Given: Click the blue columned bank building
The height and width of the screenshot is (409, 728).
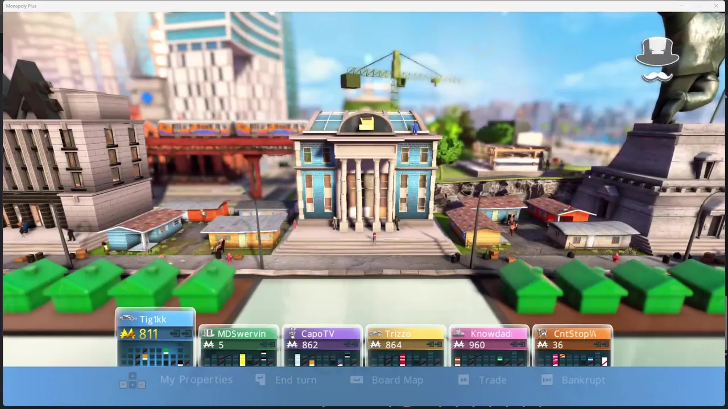Looking at the screenshot, I should [x=366, y=170].
